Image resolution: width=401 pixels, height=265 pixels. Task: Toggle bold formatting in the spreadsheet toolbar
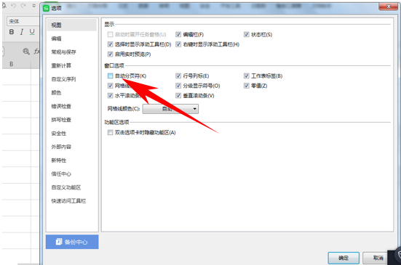coord(12,32)
